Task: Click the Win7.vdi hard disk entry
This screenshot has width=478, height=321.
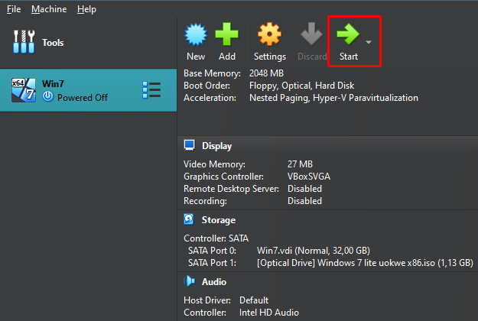Action: click(x=314, y=251)
